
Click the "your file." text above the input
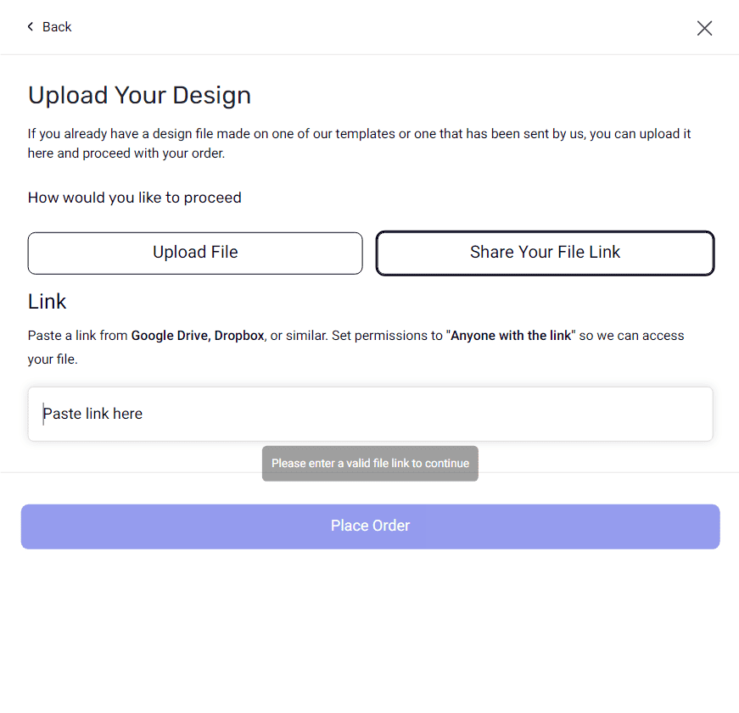pyautogui.click(x=53, y=359)
